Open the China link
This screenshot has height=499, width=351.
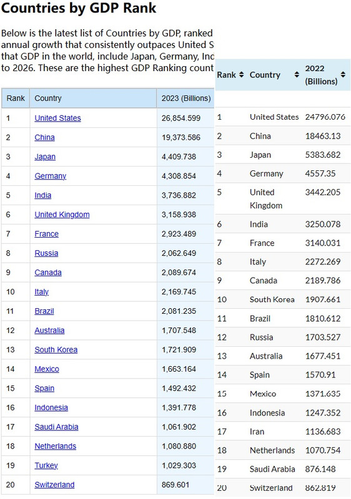[x=44, y=137]
